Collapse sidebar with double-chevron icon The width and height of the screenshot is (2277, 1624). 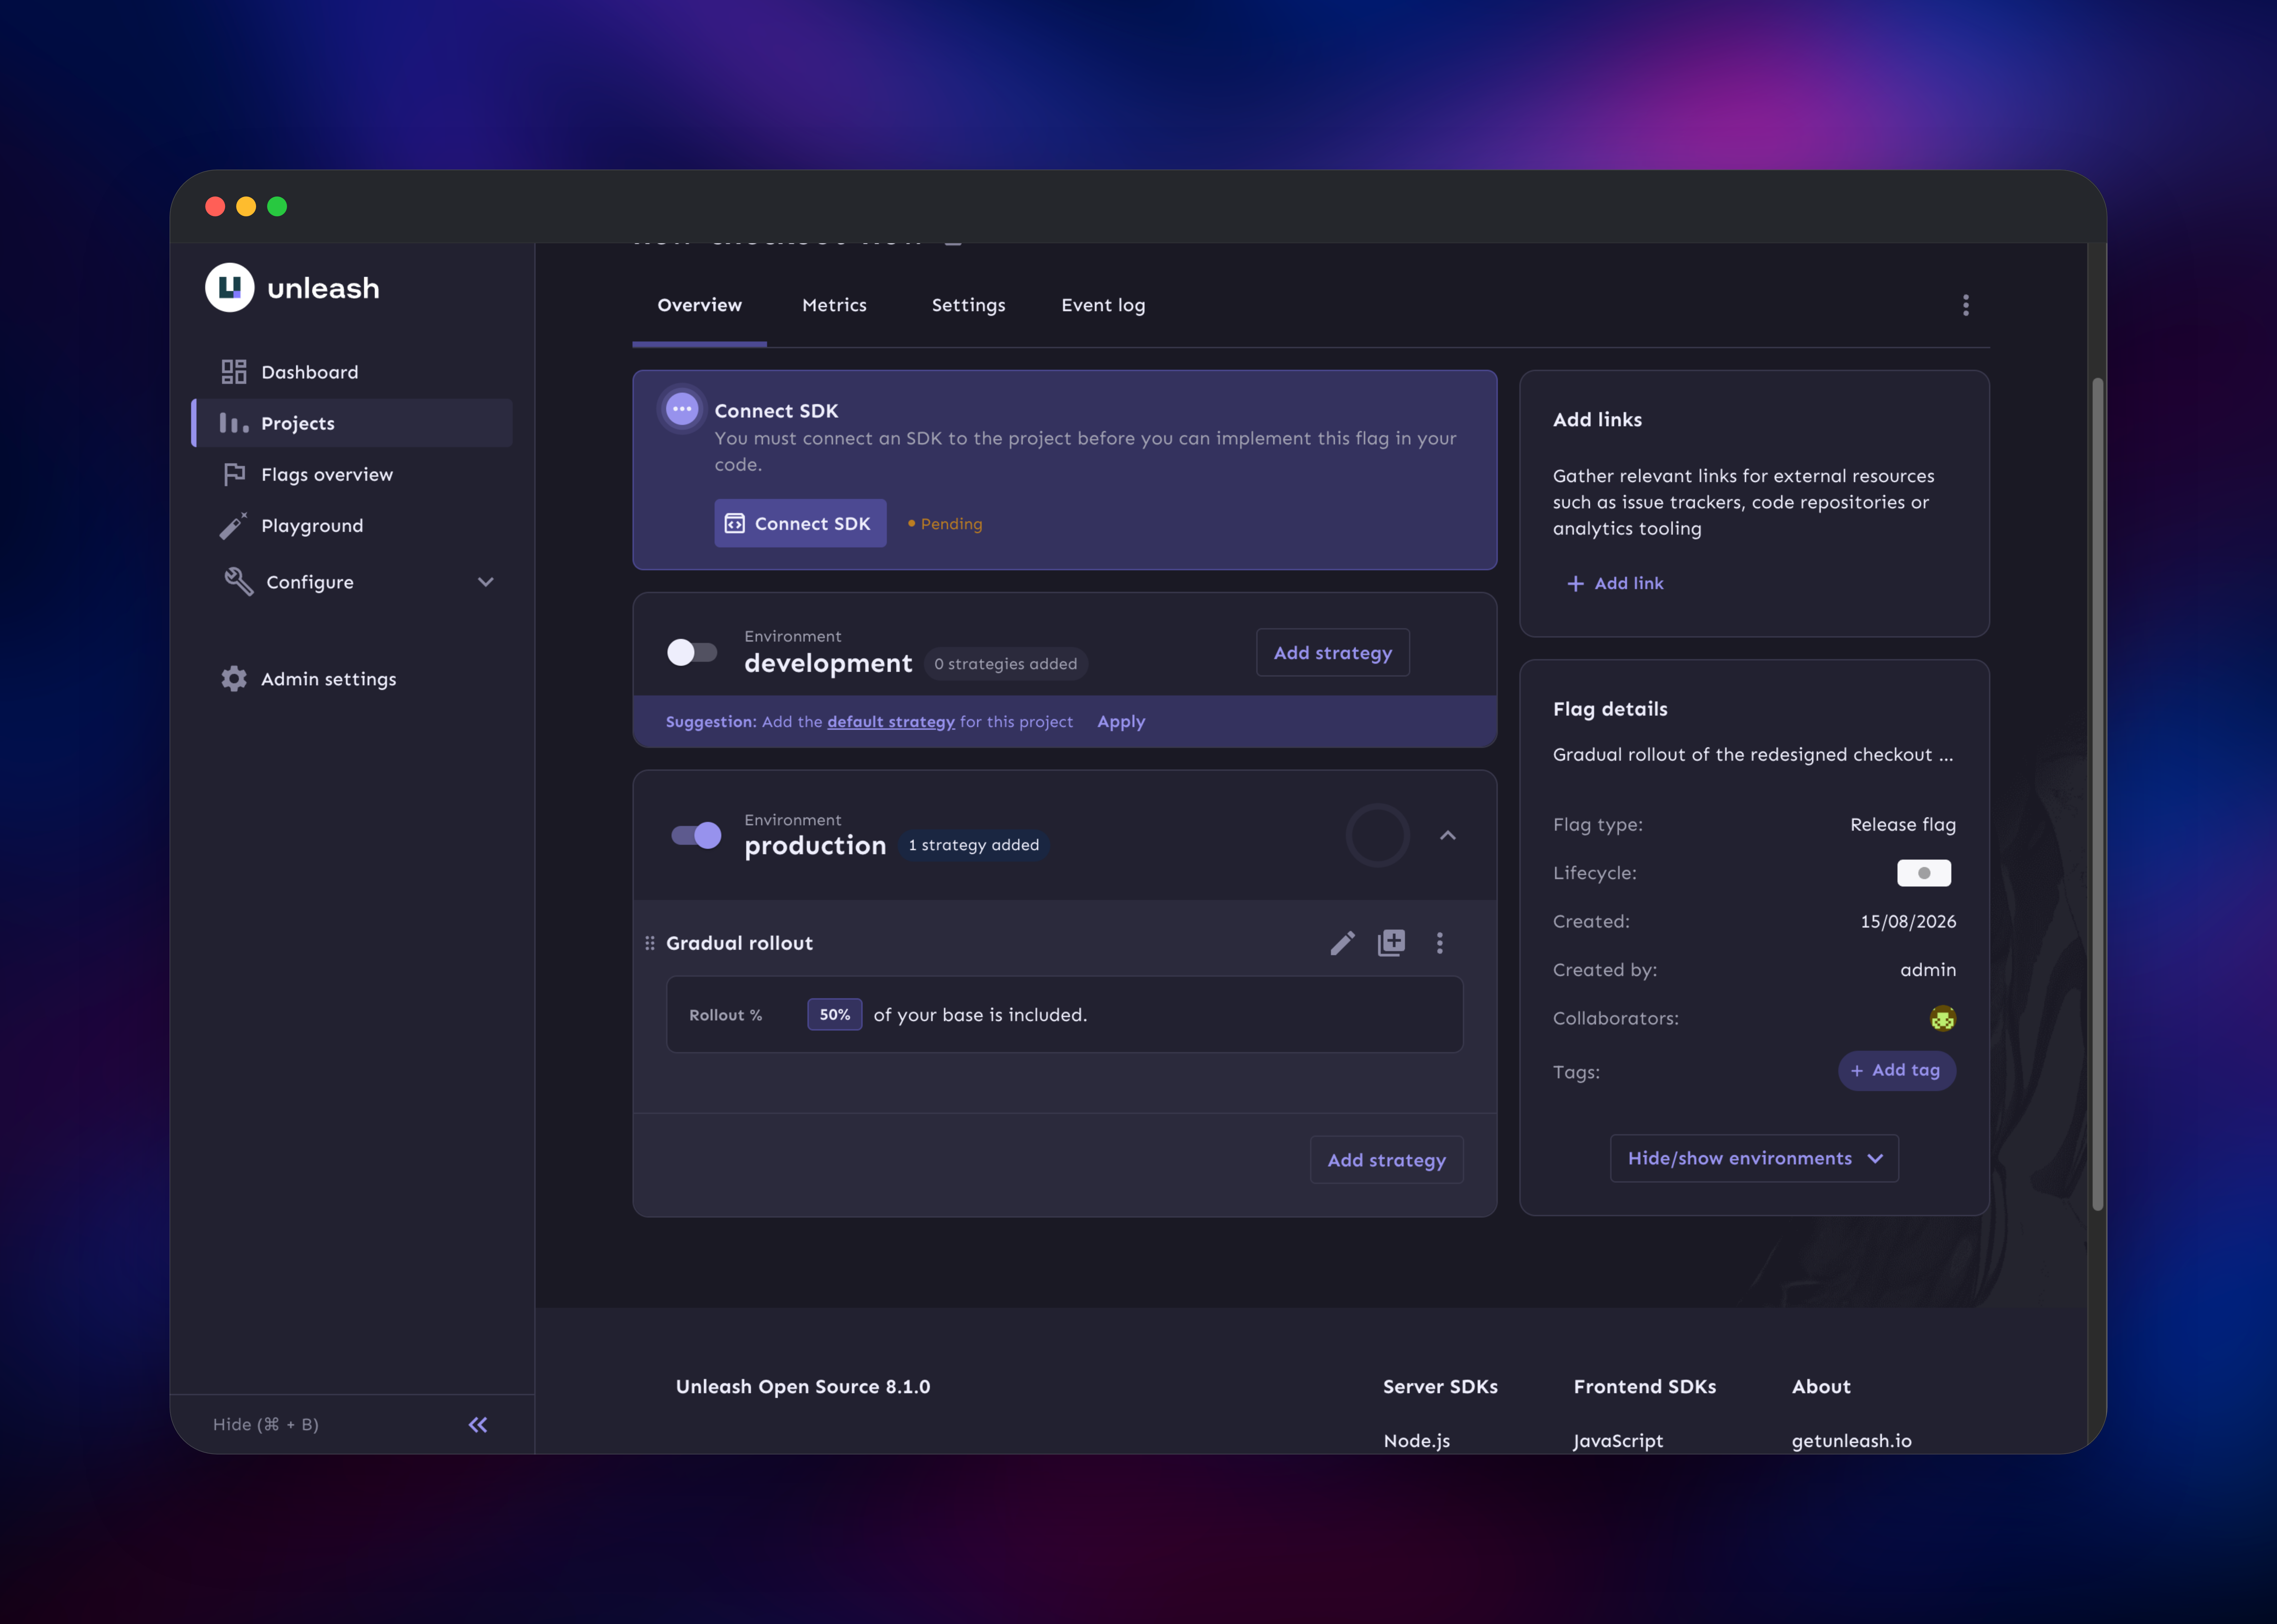[478, 1425]
